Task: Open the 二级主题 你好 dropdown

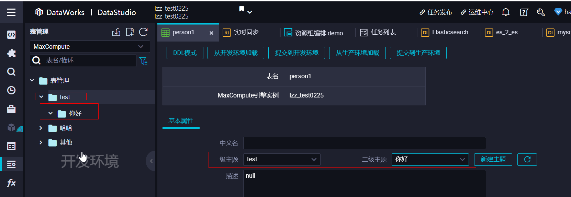Action: tap(430, 159)
